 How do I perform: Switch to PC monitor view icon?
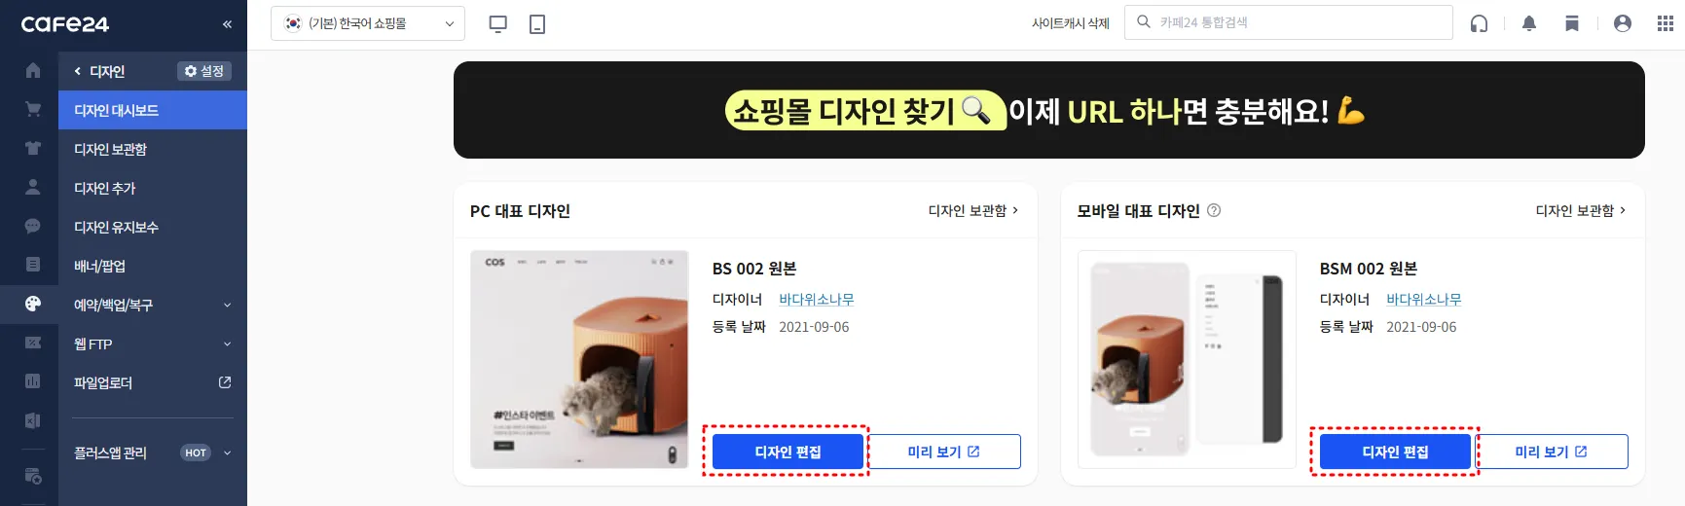(497, 24)
